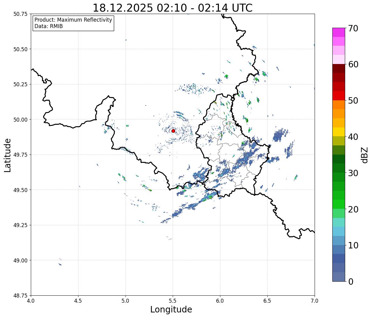Click the latitude tick label 50.00

click(x=20, y=119)
